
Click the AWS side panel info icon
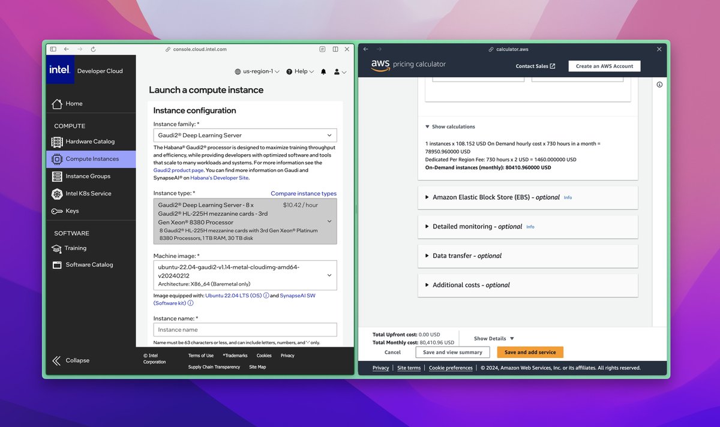(x=659, y=85)
